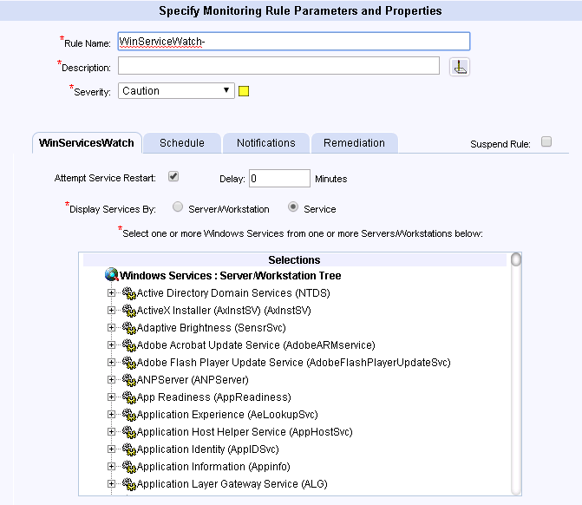
Task: Click into the Rule Name field
Action: 294,42
